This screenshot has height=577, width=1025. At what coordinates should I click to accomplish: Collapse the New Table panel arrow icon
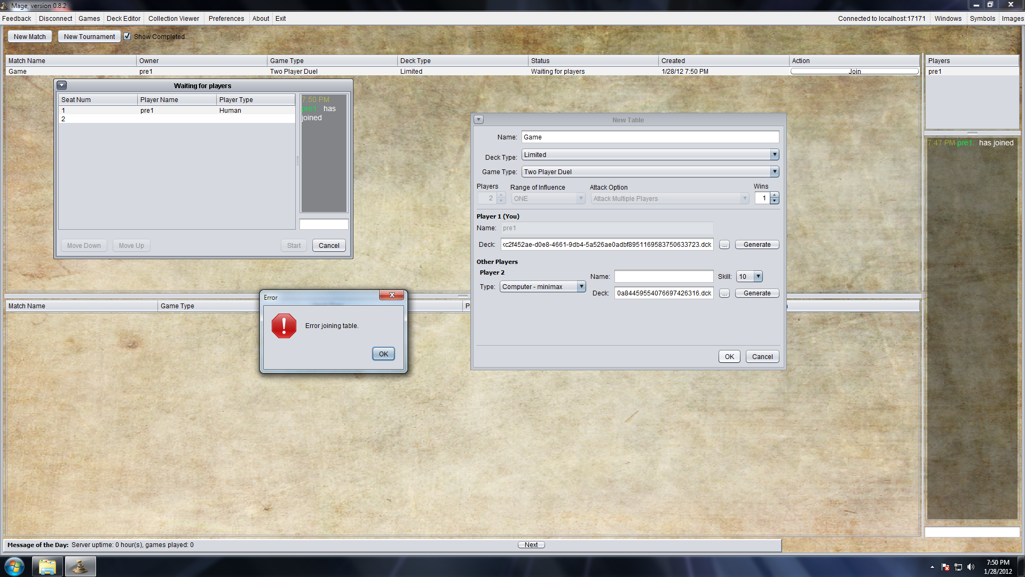pyautogui.click(x=479, y=120)
